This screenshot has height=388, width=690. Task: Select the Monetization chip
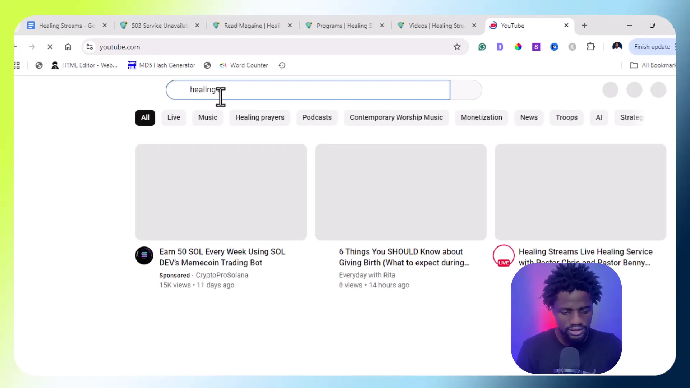tap(482, 117)
